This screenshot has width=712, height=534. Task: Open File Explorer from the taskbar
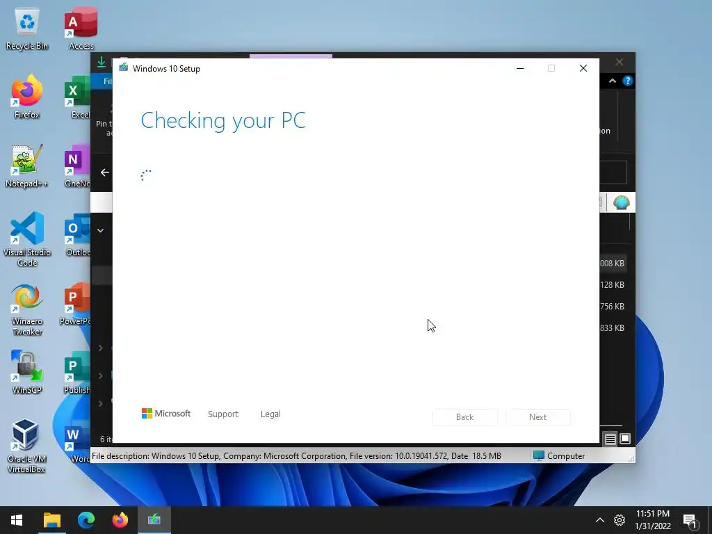click(x=51, y=520)
